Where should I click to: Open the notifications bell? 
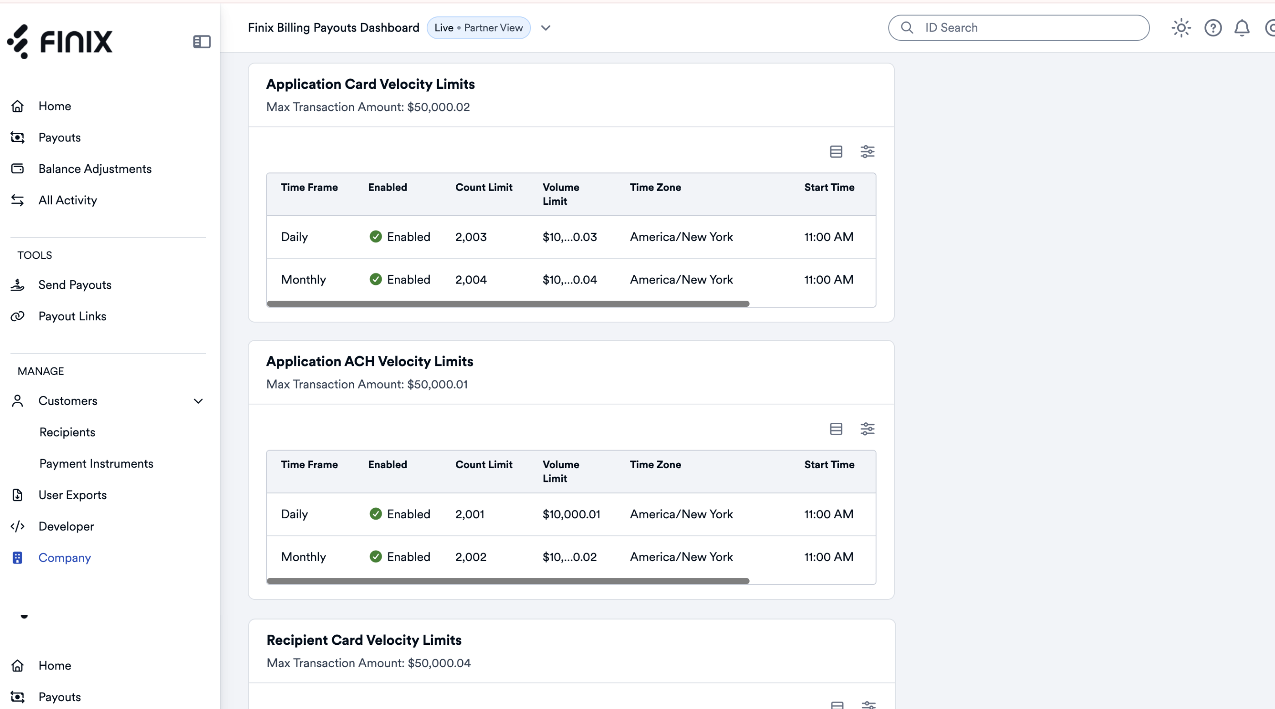point(1241,28)
